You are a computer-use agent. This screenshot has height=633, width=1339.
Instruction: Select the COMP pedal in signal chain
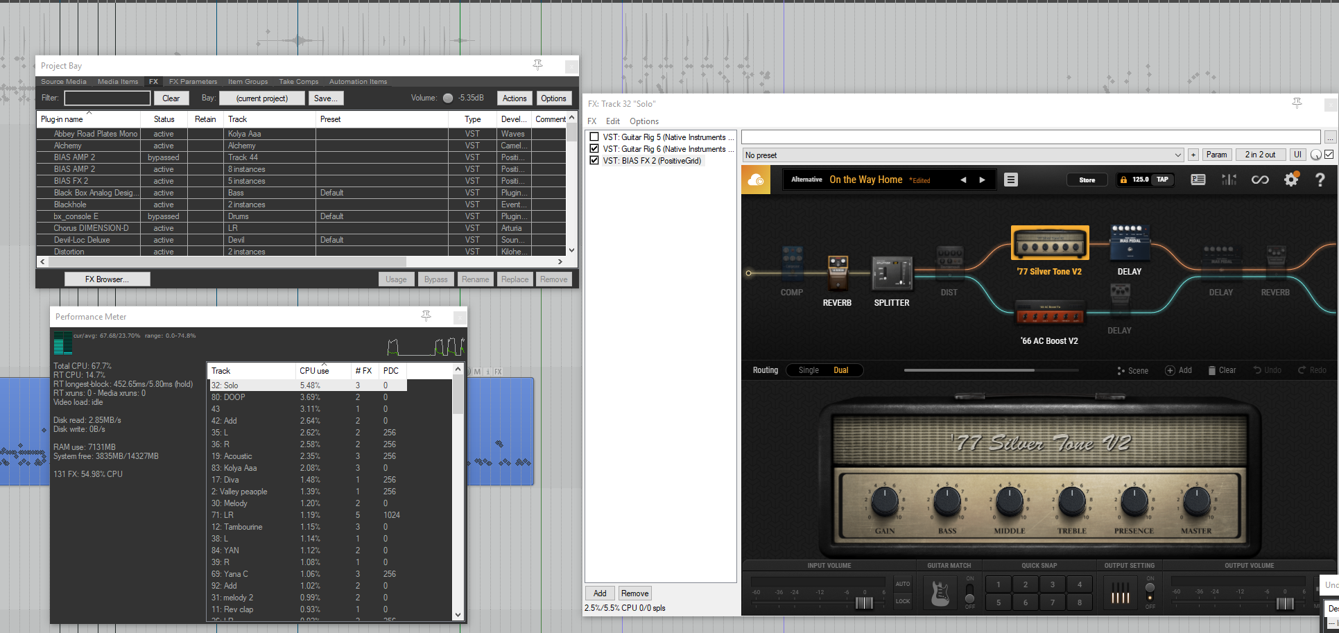(792, 263)
